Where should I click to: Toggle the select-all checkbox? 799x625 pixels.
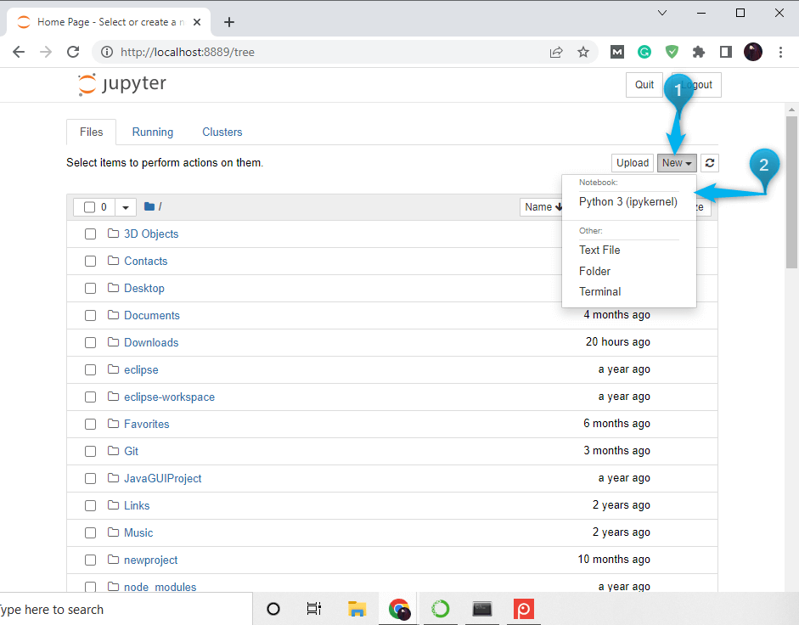tap(91, 206)
